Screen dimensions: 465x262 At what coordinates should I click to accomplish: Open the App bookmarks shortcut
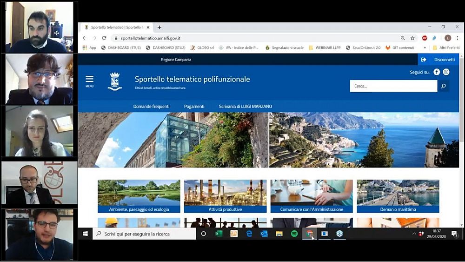pos(89,47)
